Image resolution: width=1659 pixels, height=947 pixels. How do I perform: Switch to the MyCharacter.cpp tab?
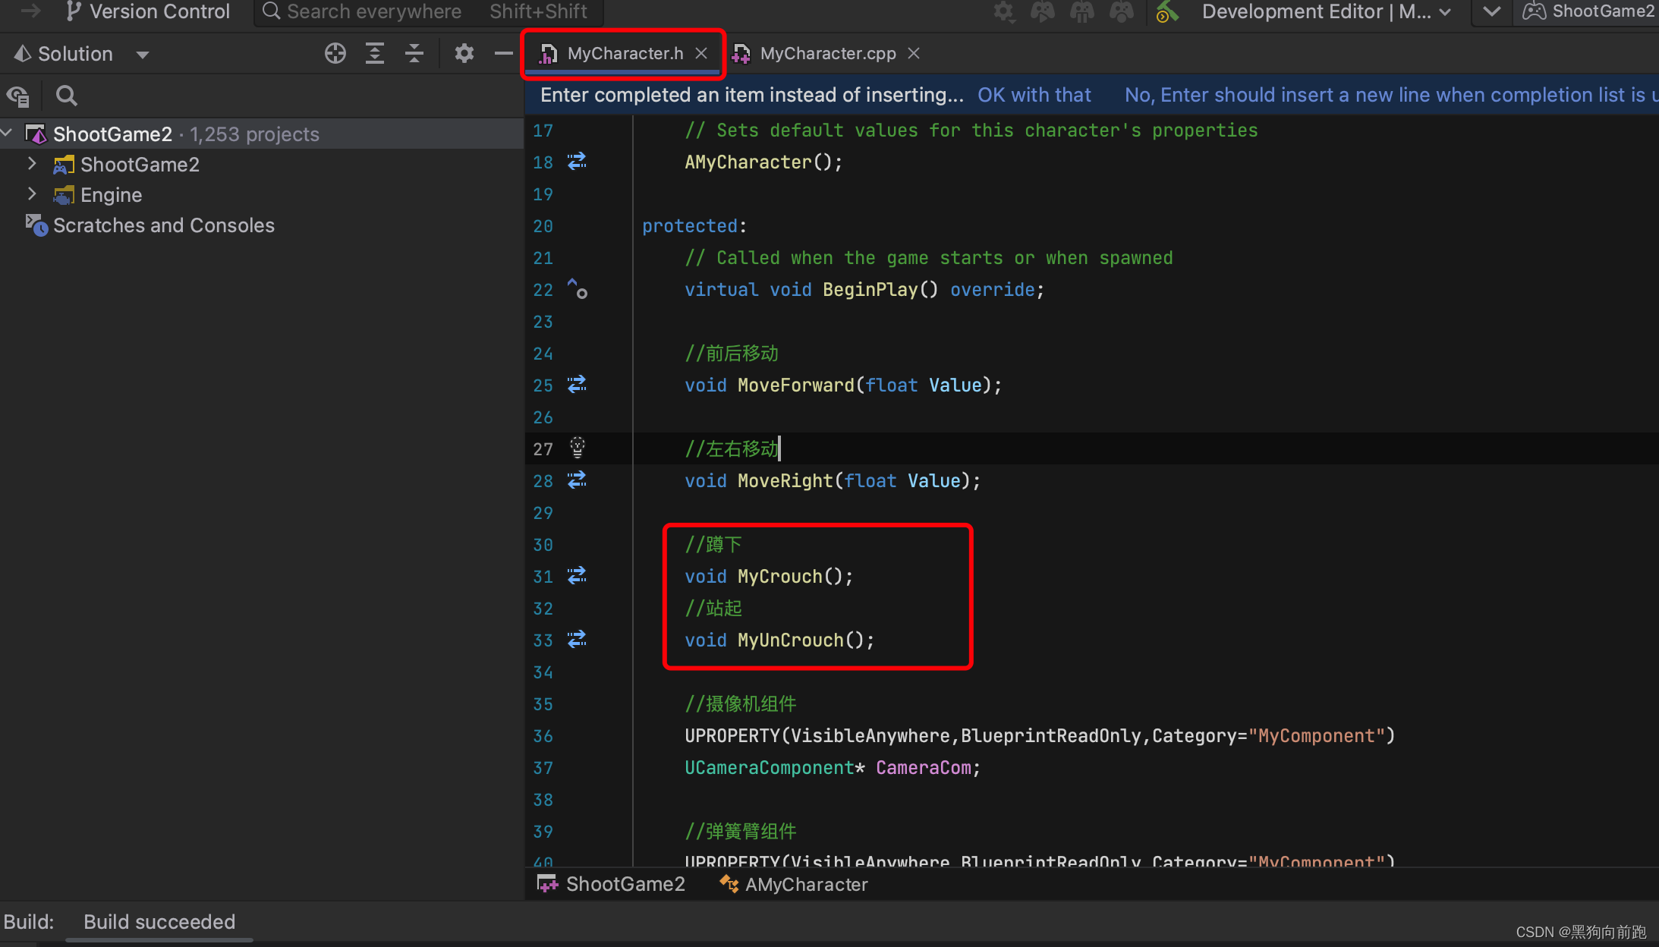tap(826, 53)
